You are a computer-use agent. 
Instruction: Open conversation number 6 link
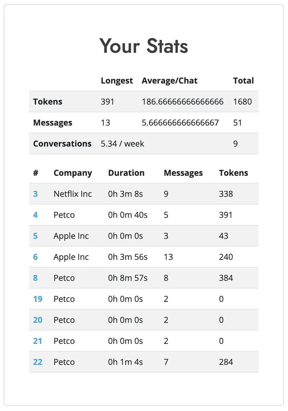[35, 257]
